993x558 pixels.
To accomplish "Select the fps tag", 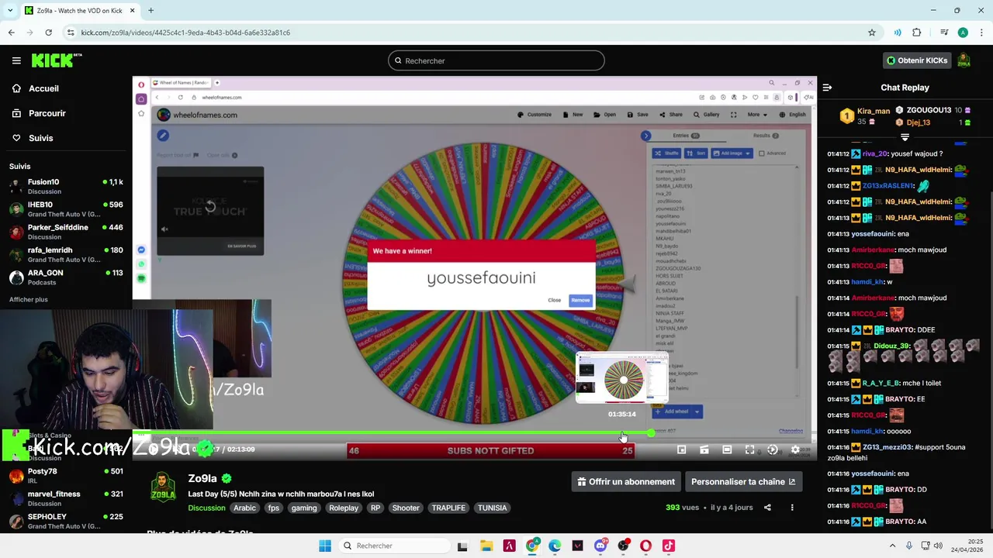I will [273, 508].
